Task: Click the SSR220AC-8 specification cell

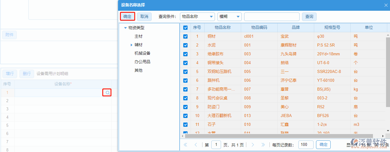Action: click(x=332, y=72)
